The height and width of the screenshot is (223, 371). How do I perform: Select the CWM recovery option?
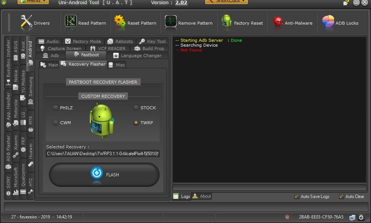point(62,123)
